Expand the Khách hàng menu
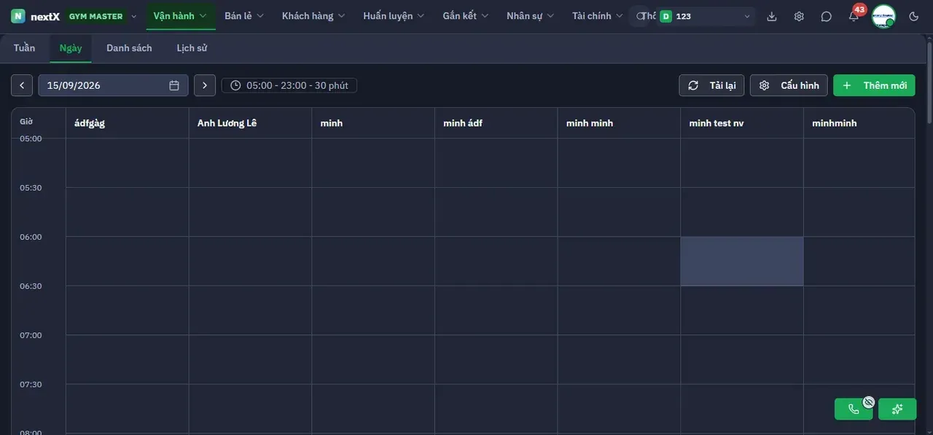The height and width of the screenshot is (435, 933). pyautogui.click(x=313, y=16)
